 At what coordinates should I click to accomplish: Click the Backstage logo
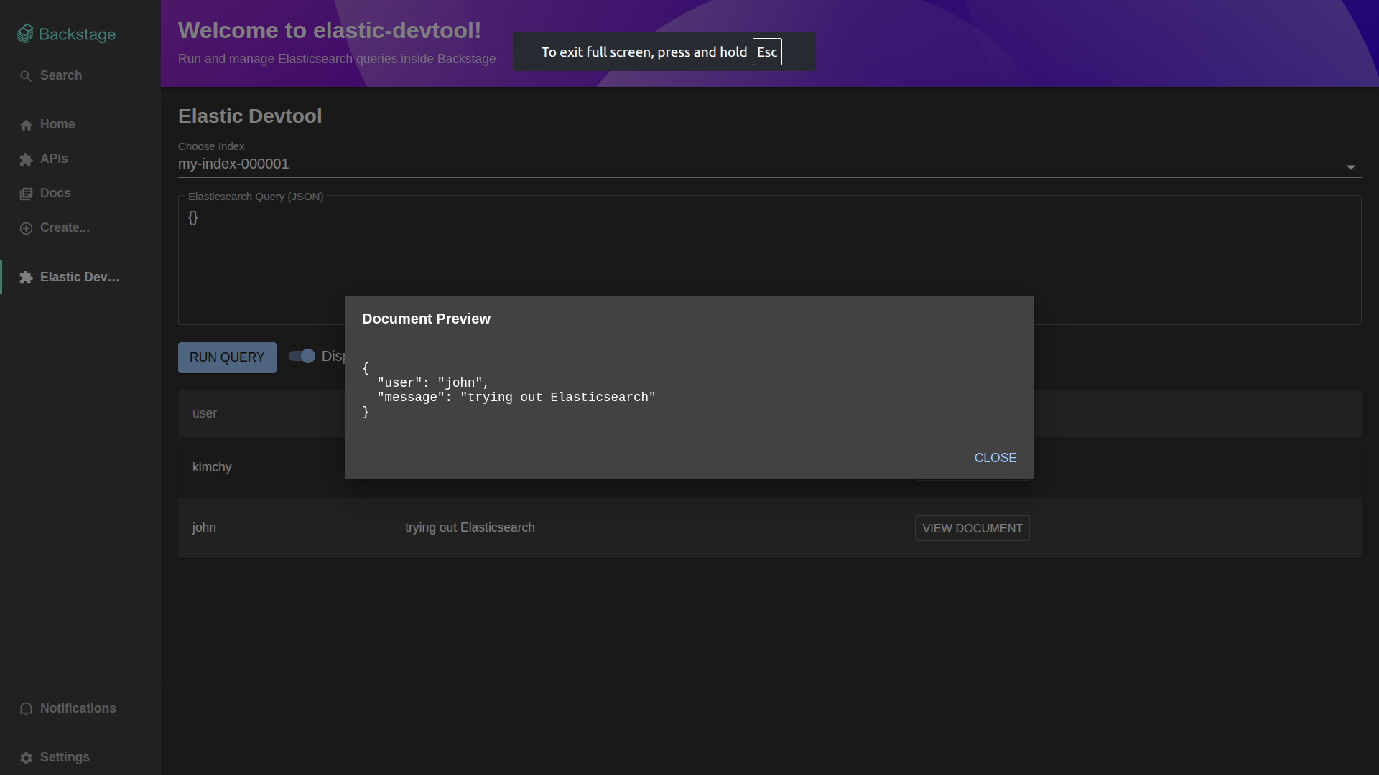[66, 34]
